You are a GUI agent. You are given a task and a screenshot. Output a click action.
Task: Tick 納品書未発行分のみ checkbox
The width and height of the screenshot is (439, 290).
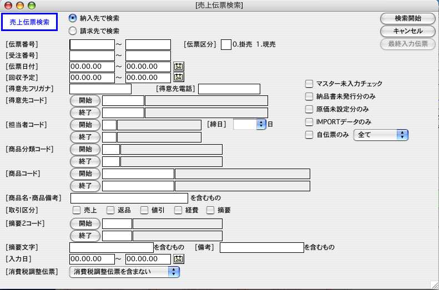point(309,96)
